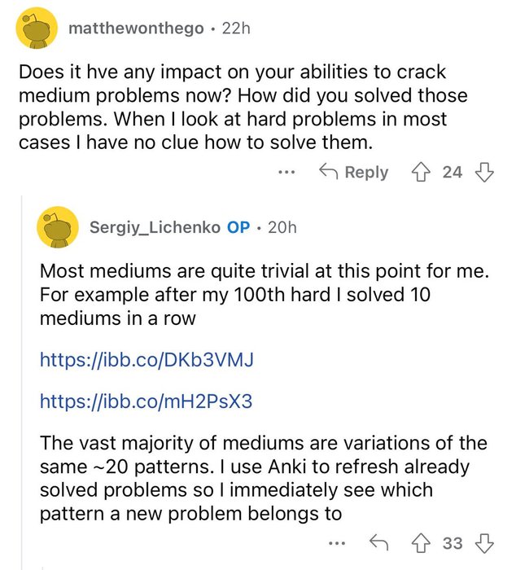Open the ibb.co/DKb3VMJ link
Viewport: 516px width, 570px height.
[x=146, y=360]
